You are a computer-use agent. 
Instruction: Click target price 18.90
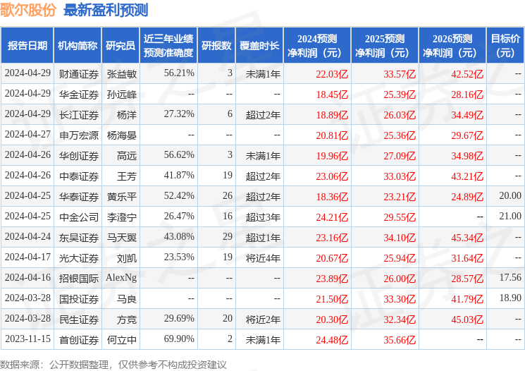[510, 298]
